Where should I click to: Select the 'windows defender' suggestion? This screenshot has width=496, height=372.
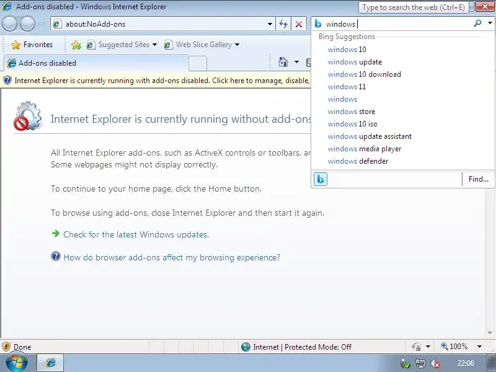point(358,161)
